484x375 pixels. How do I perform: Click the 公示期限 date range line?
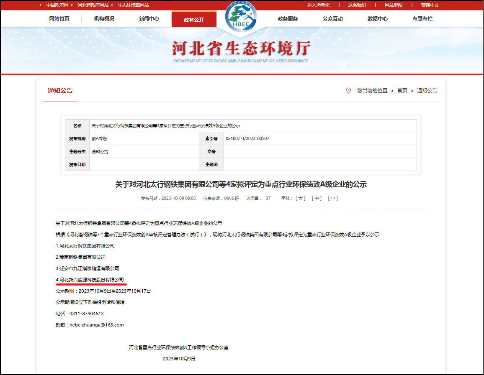[x=103, y=291]
